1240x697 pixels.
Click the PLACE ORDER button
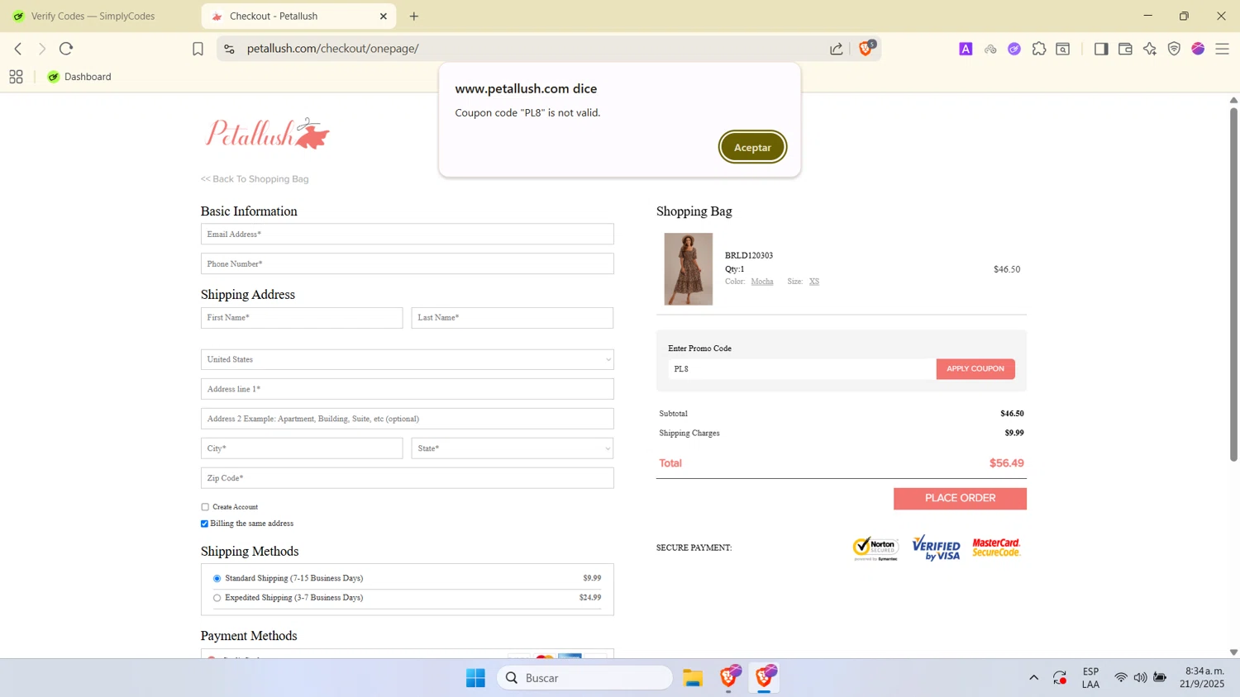tap(960, 498)
